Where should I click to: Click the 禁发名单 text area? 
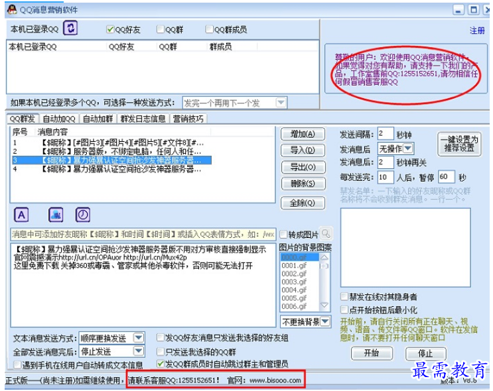click(x=405, y=247)
